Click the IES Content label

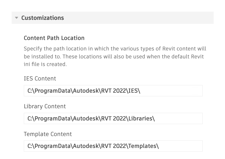[40, 79]
